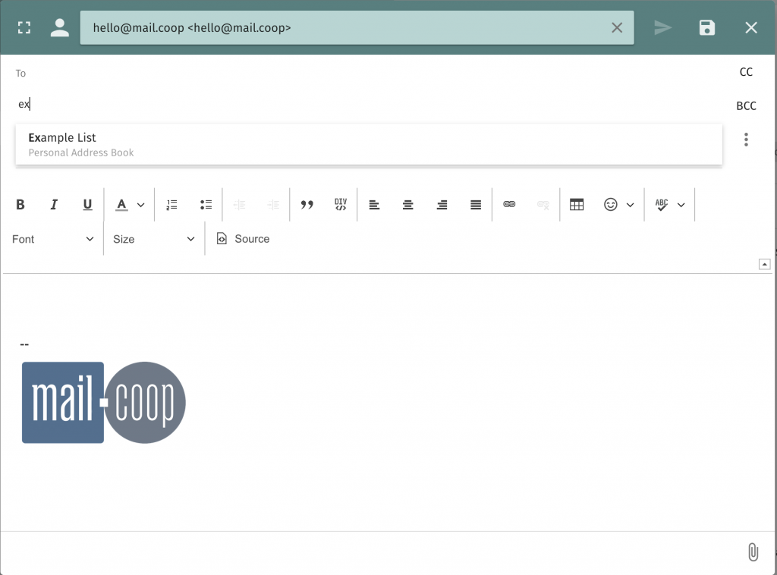Image resolution: width=777 pixels, height=575 pixels.
Task: Justify text alignment
Action: (475, 205)
